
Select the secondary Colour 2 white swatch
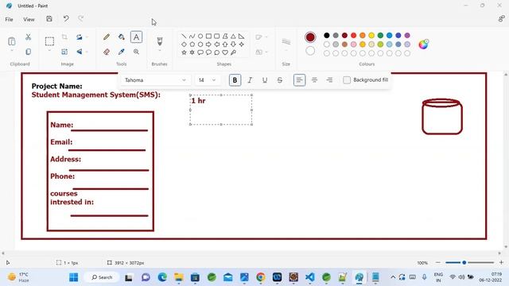pyautogui.click(x=310, y=51)
